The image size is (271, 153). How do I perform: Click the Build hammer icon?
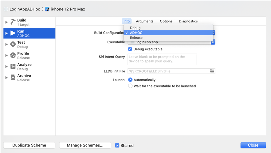coord(13,22)
